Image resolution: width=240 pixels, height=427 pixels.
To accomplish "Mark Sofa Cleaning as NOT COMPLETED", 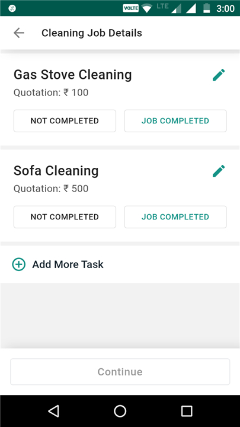I will coord(65,217).
